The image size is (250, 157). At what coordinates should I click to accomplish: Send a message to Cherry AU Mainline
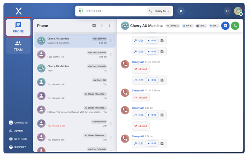(225, 26)
